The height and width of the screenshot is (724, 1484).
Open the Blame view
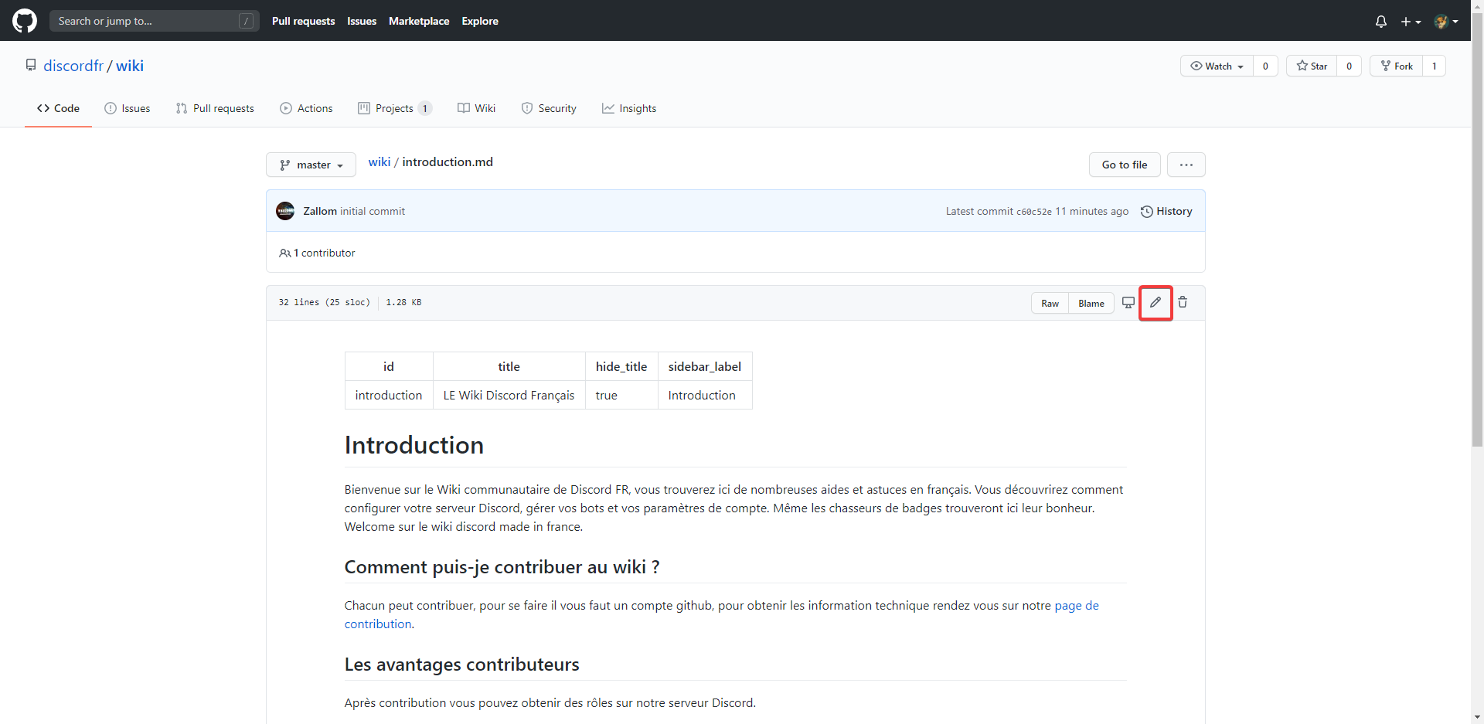(1091, 303)
